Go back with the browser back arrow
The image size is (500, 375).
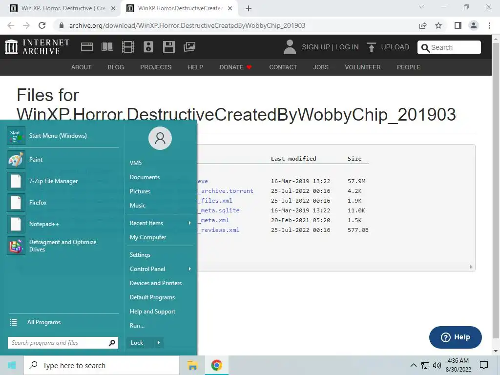point(11,25)
